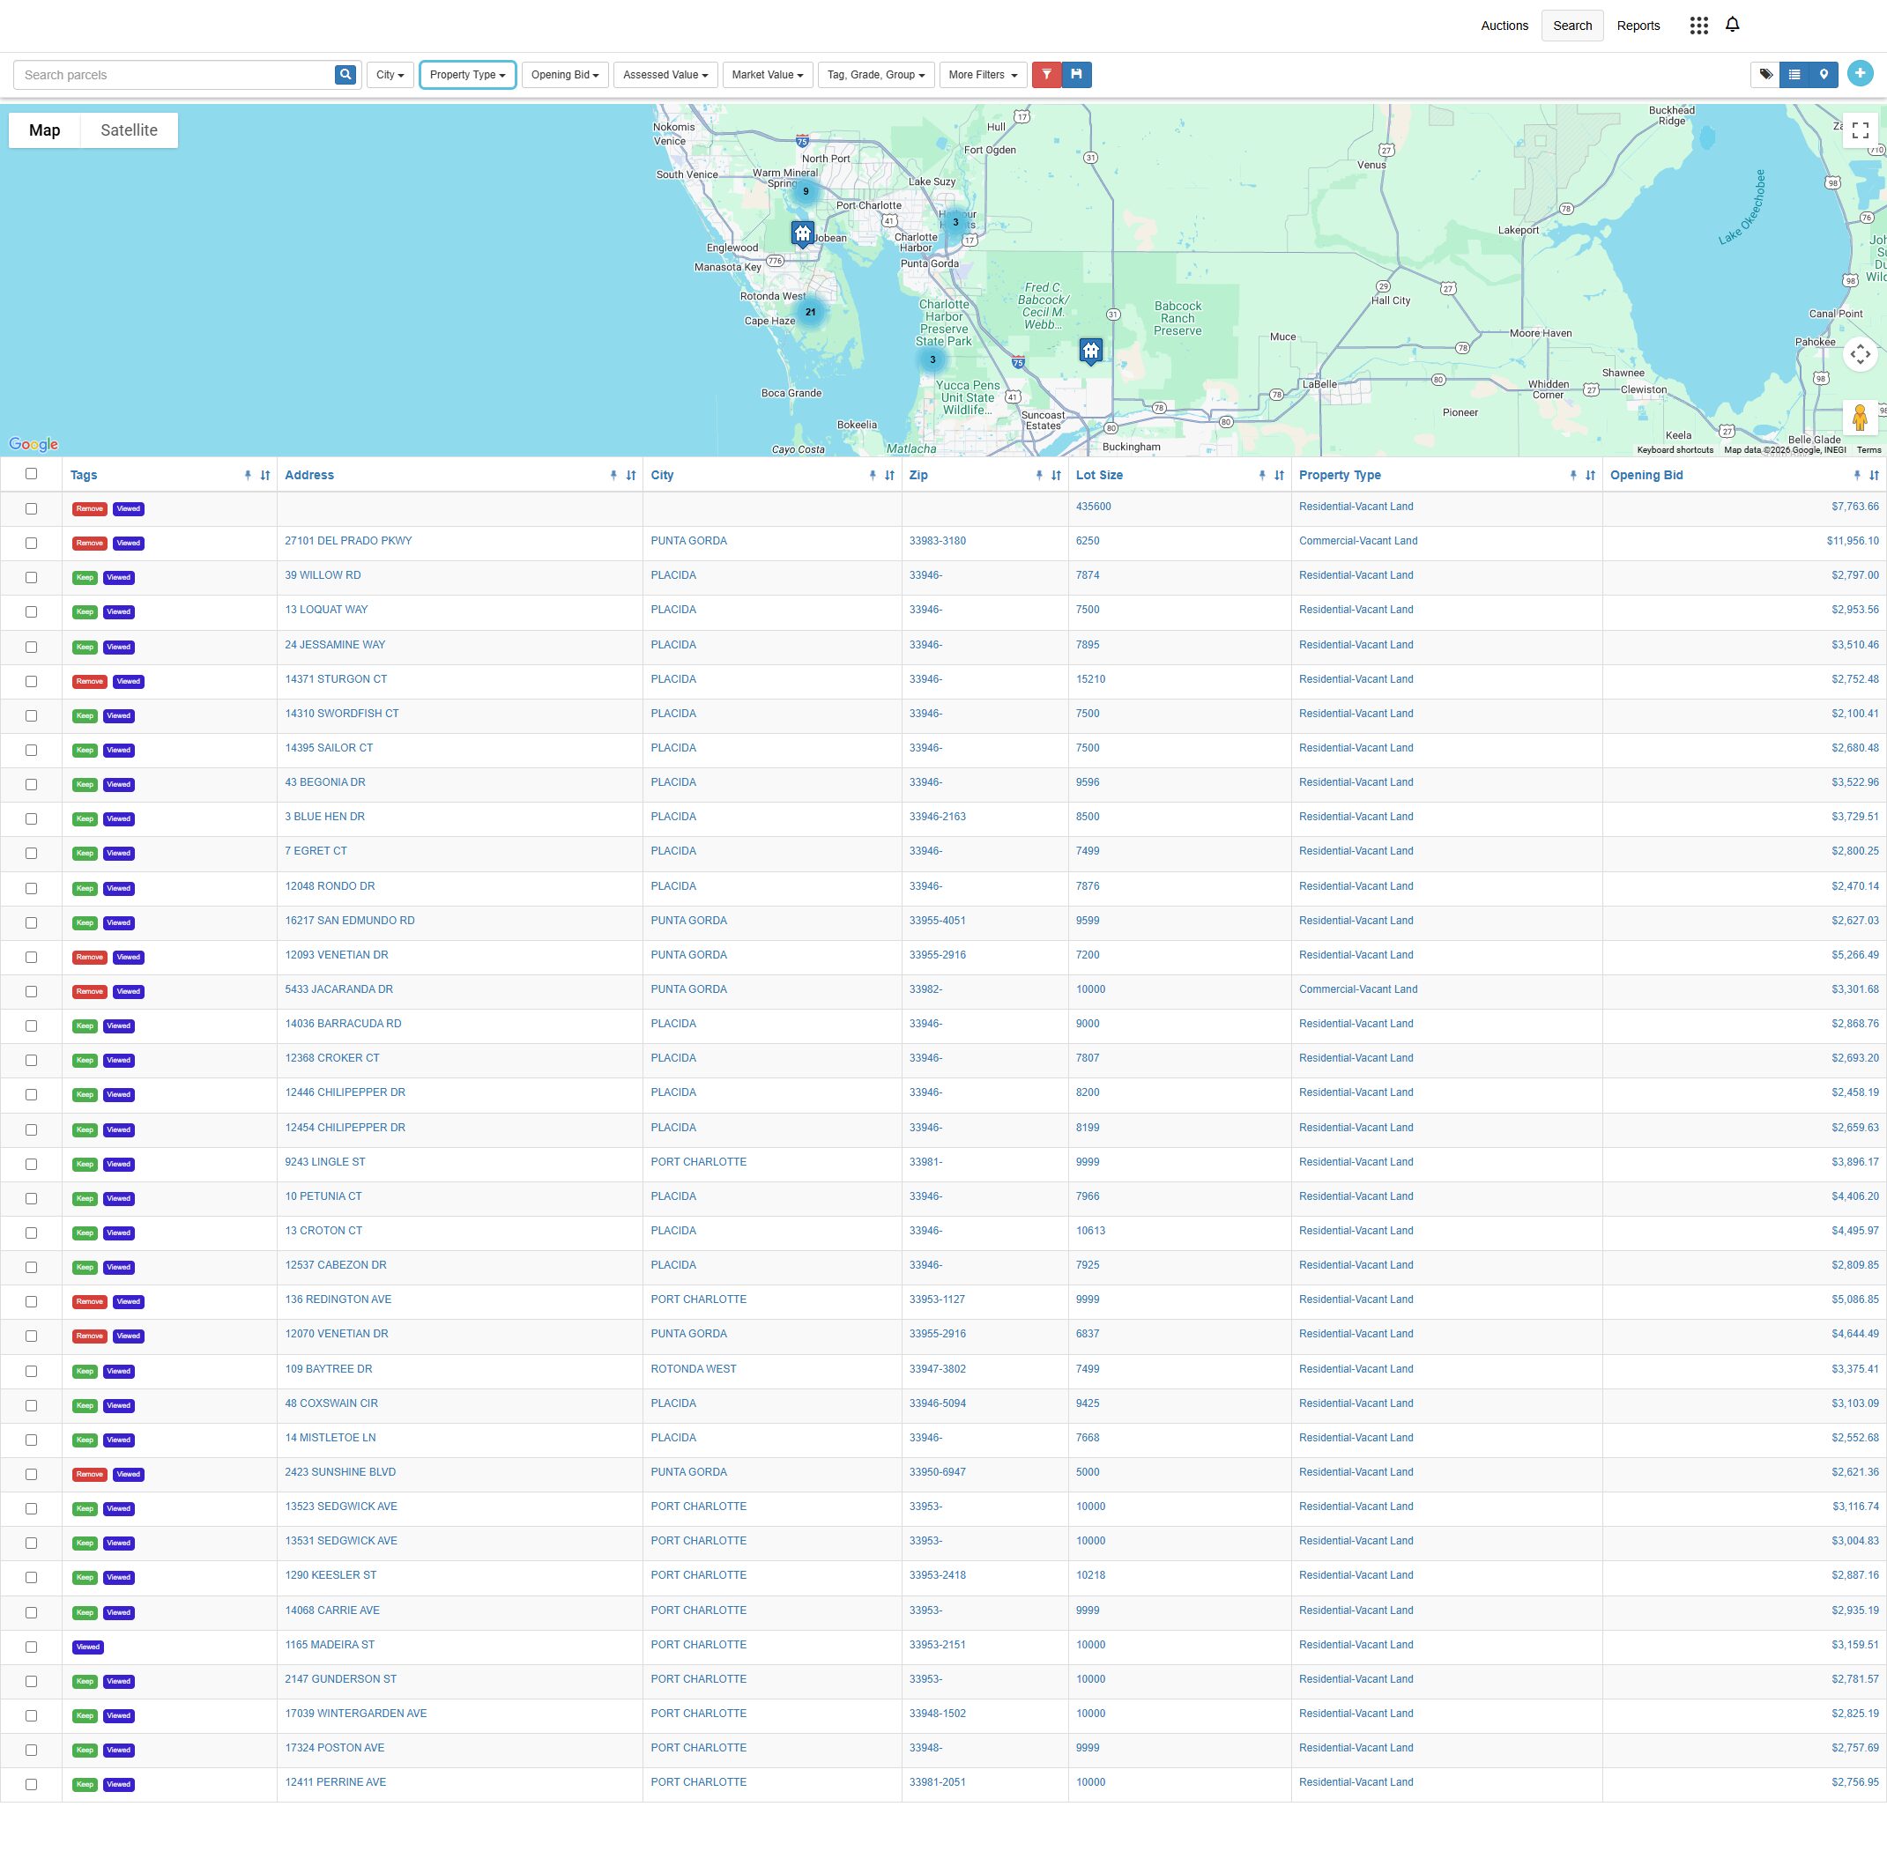Check the select-all header checkbox

[31, 474]
